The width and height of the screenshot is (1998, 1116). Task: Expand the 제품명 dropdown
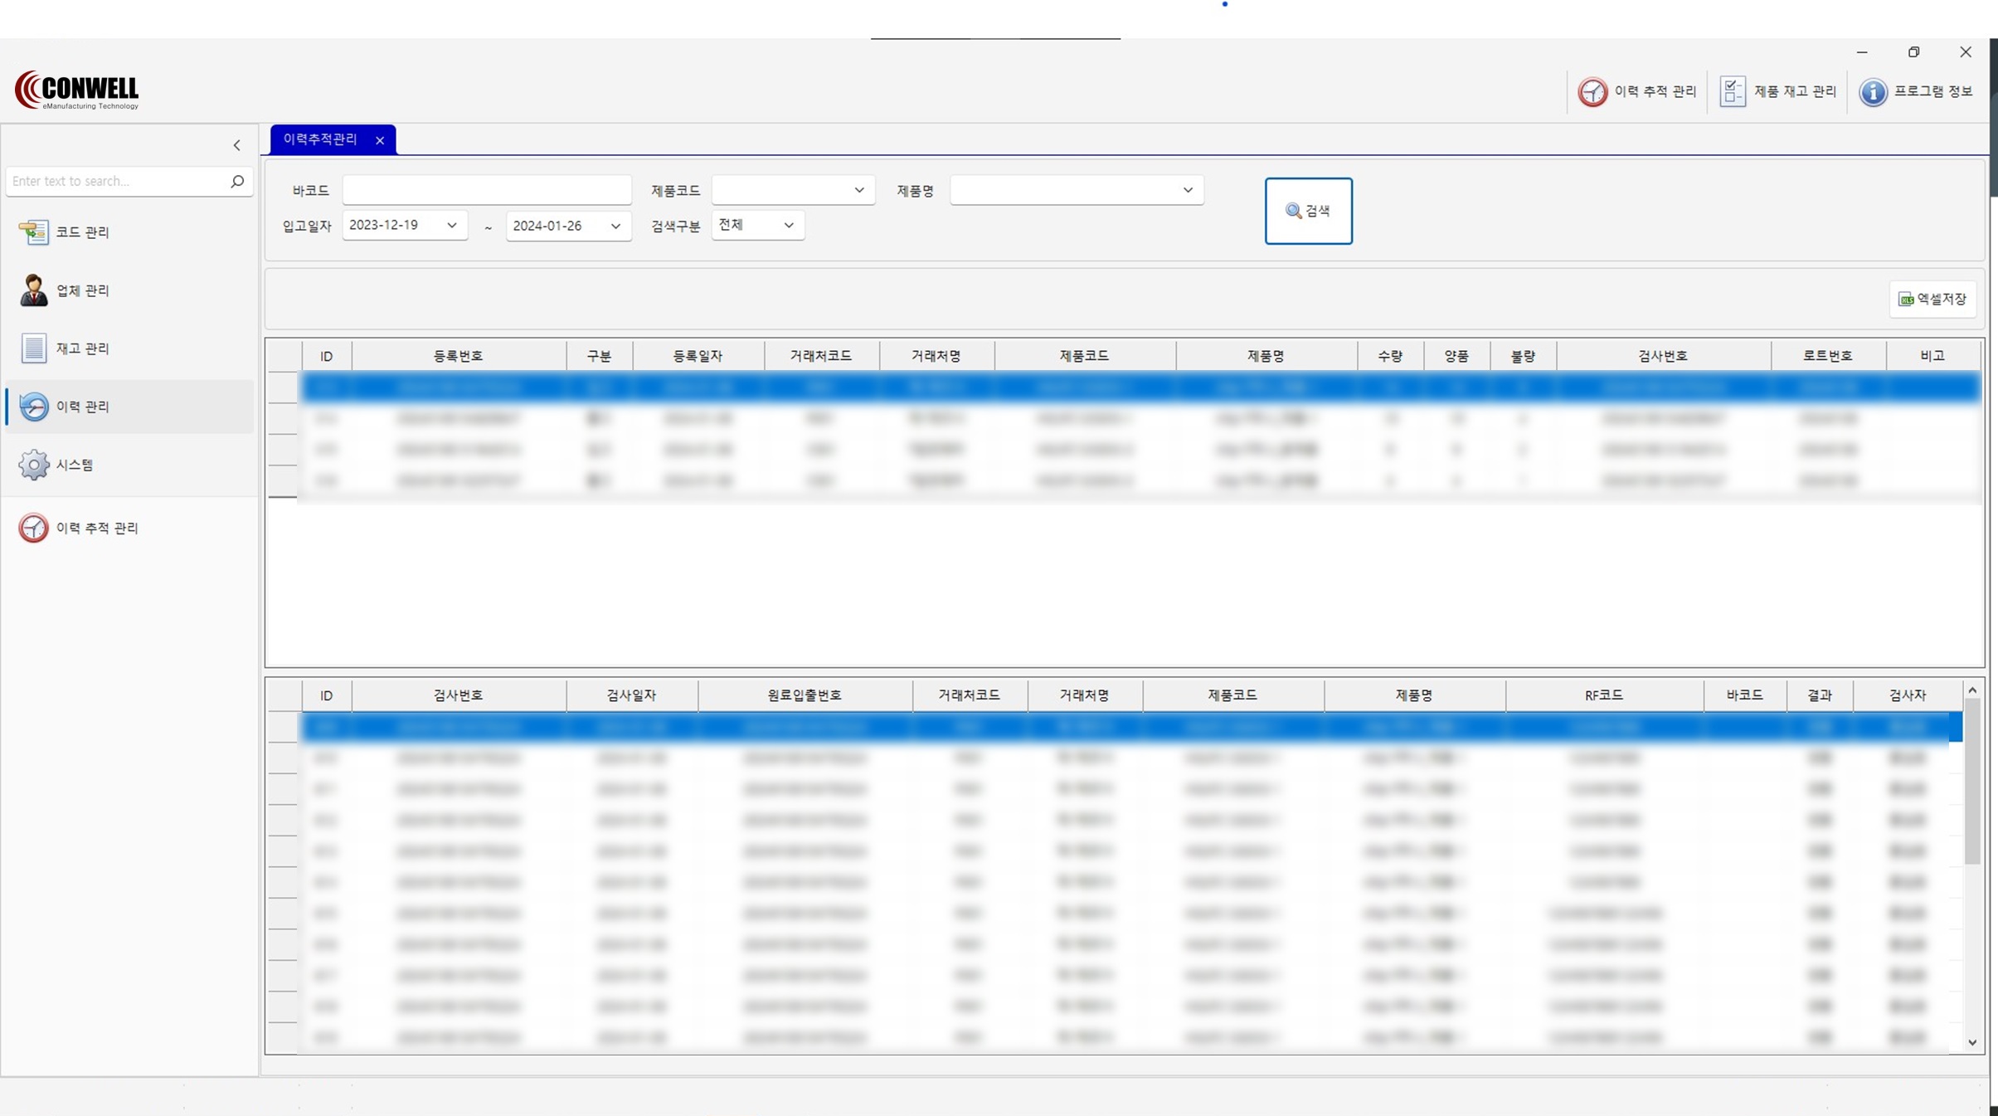point(1187,190)
